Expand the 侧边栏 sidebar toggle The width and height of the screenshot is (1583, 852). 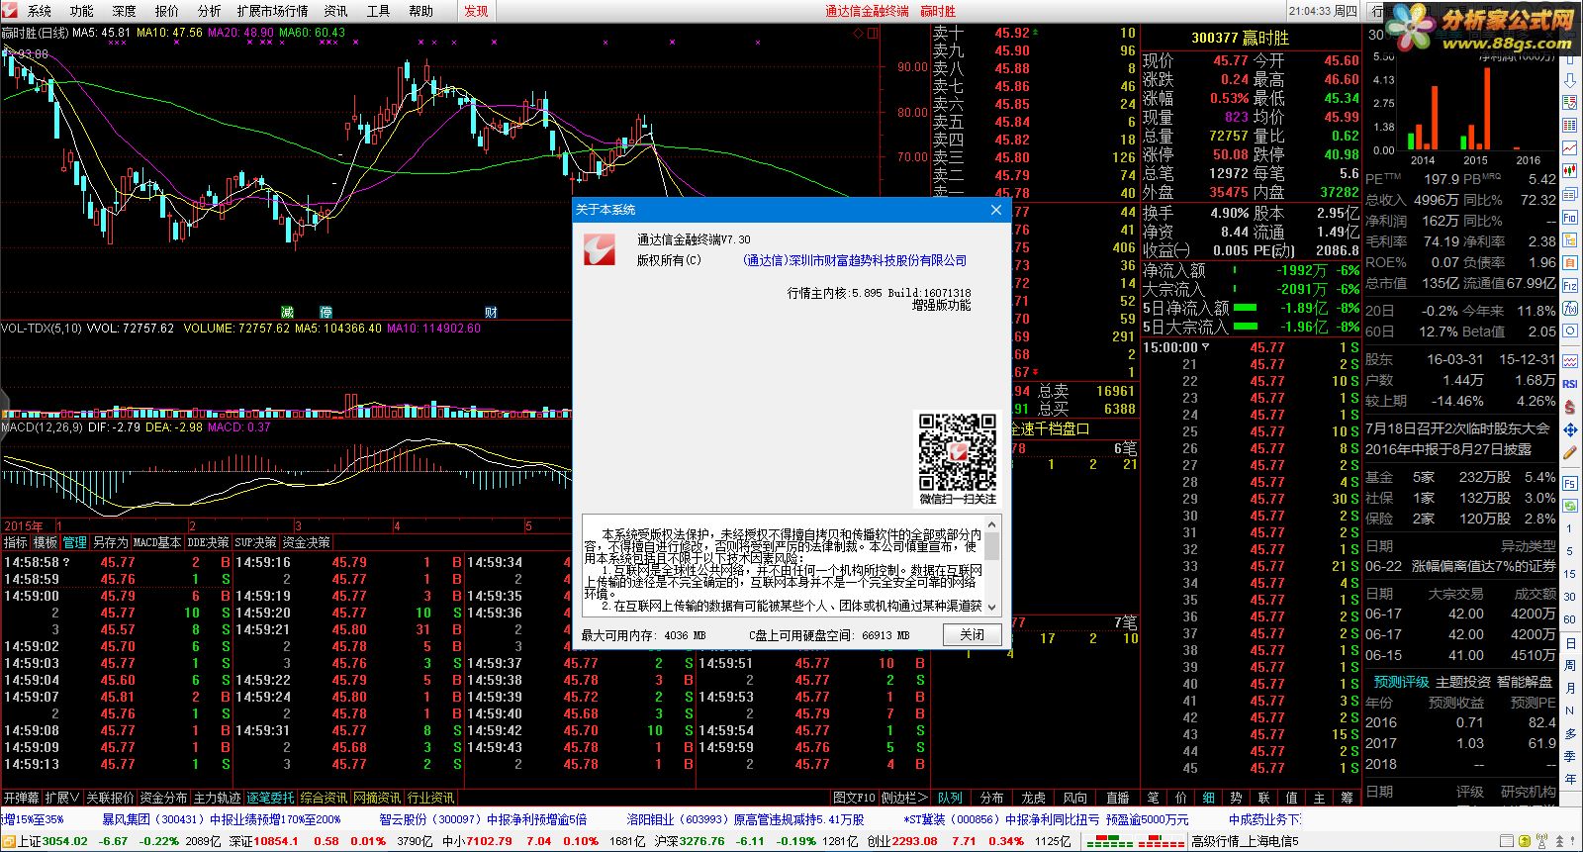(904, 798)
